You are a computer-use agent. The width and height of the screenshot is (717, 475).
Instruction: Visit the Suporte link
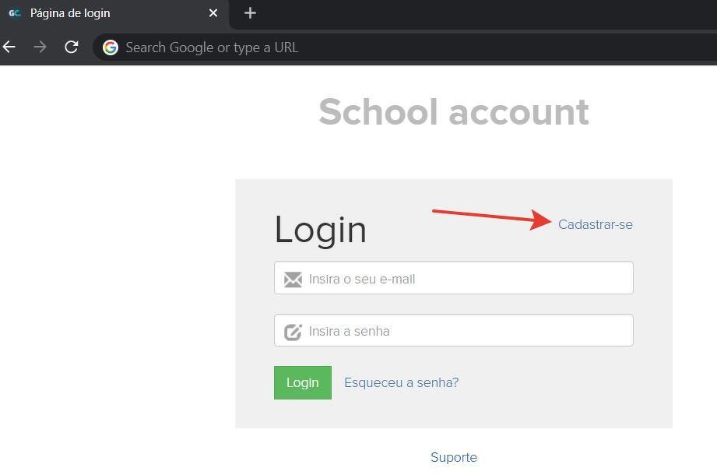453,457
